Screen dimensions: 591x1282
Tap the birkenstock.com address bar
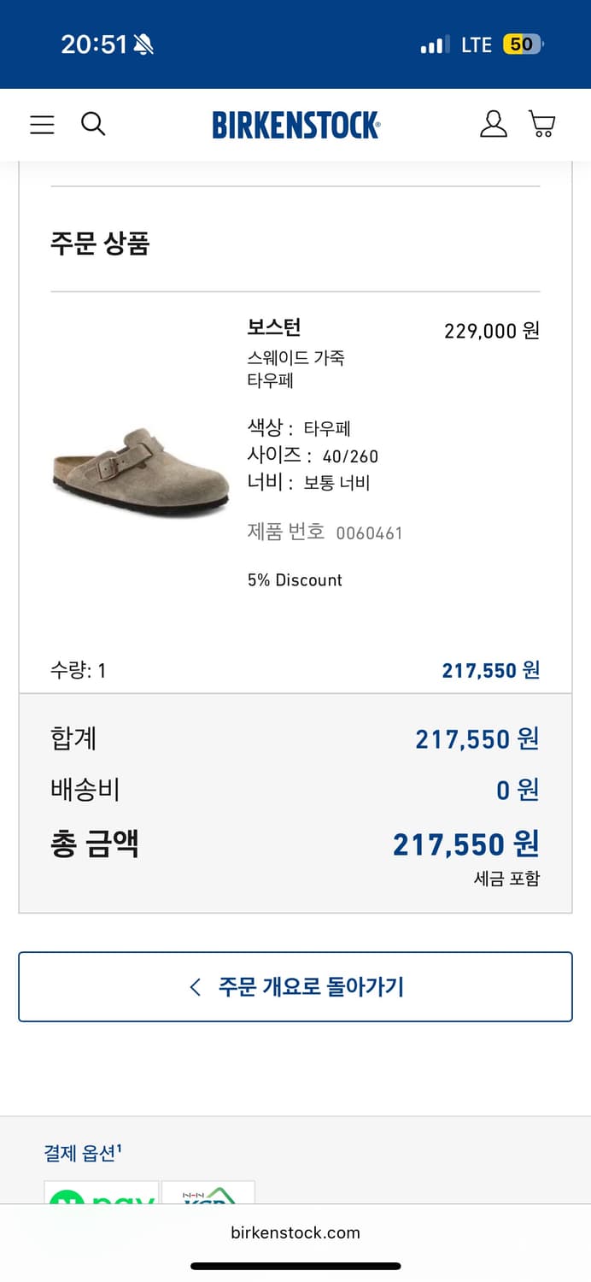pos(295,1232)
